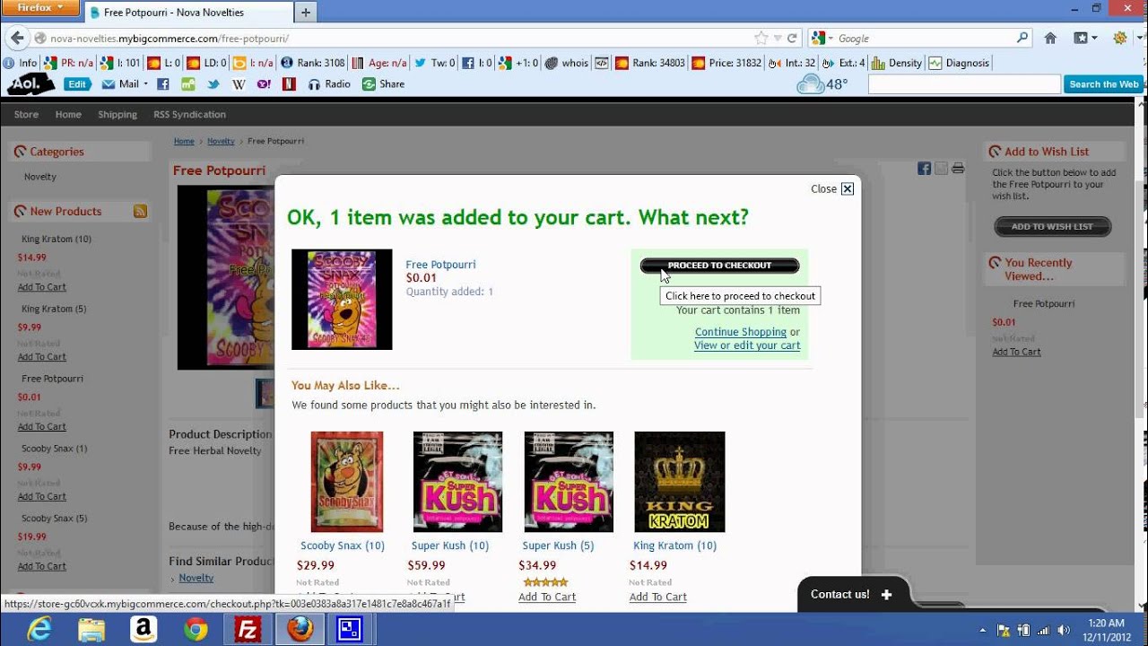Open the AOL toolbar Facebook icon
The width and height of the screenshot is (1148, 646).
point(162,84)
